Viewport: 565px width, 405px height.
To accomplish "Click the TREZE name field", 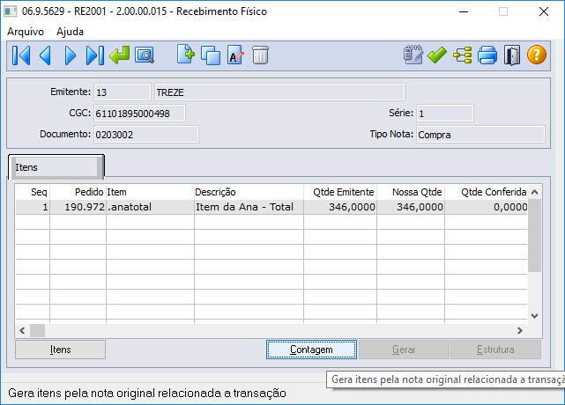I will click(x=279, y=92).
